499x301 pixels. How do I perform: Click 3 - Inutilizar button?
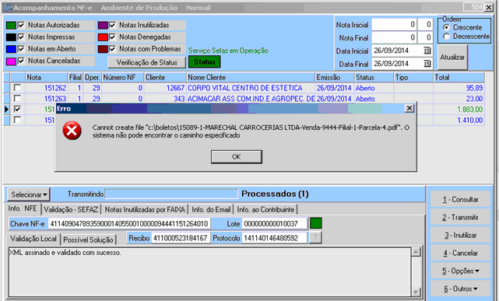(x=460, y=235)
